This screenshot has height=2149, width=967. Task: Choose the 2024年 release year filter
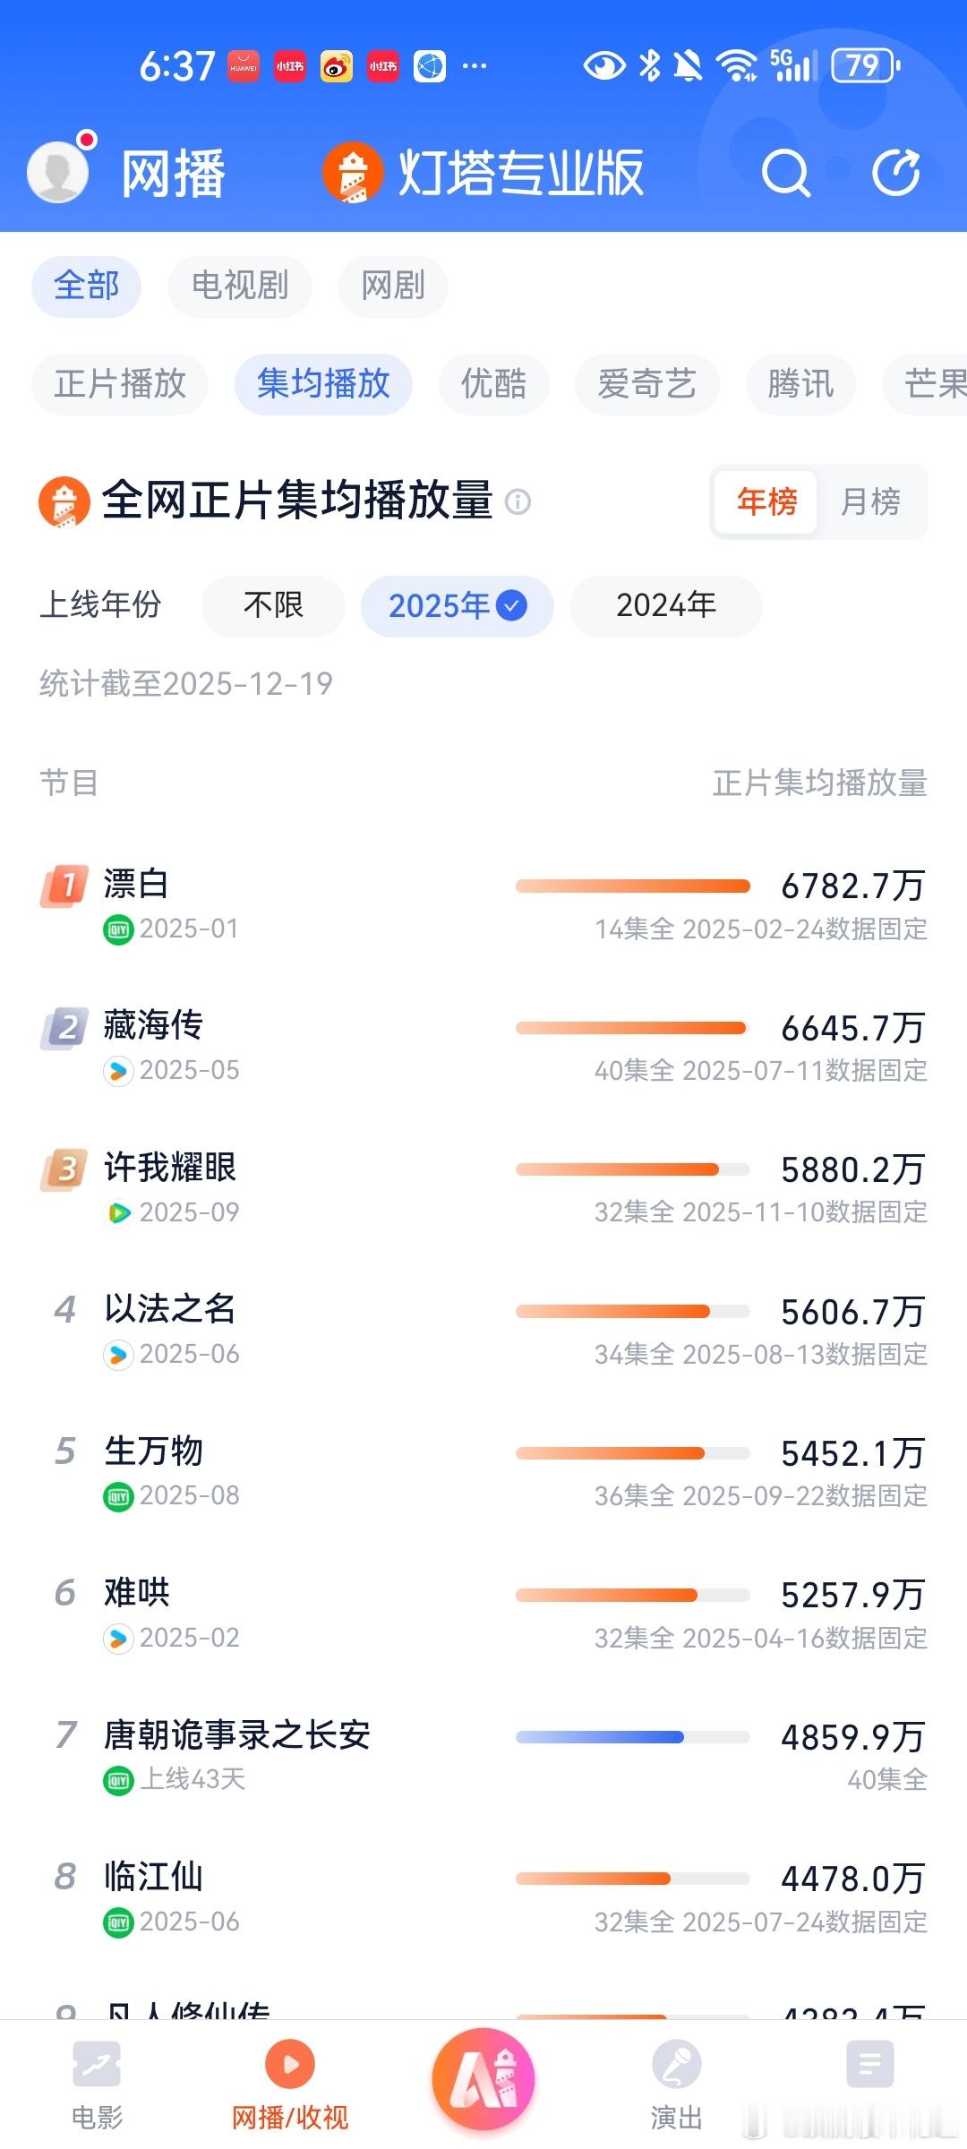[666, 606]
